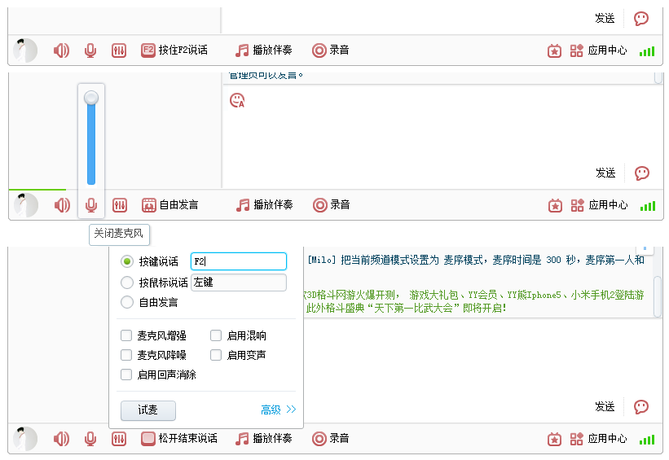Check the 启用变声 option
Screen dimensions: 669x460
[216, 355]
